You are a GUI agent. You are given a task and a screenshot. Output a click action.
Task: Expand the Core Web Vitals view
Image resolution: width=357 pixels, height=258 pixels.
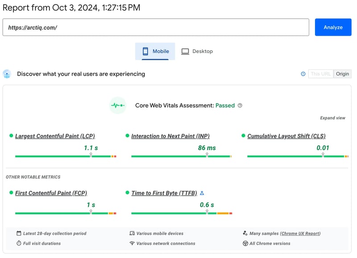(x=332, y=118)
